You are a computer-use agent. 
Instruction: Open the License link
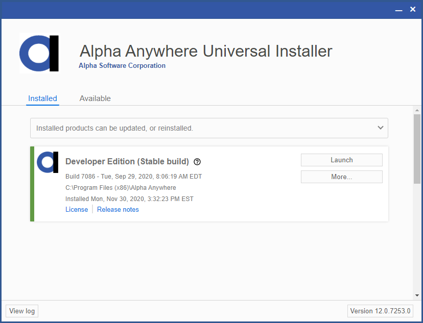click(x=77, y=209)
